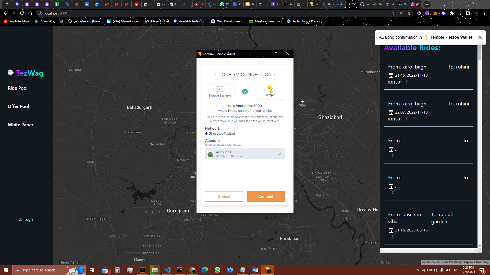
Task: Click the Temple wallet icon in connection dialog
Action: click(x=270, y=90)
